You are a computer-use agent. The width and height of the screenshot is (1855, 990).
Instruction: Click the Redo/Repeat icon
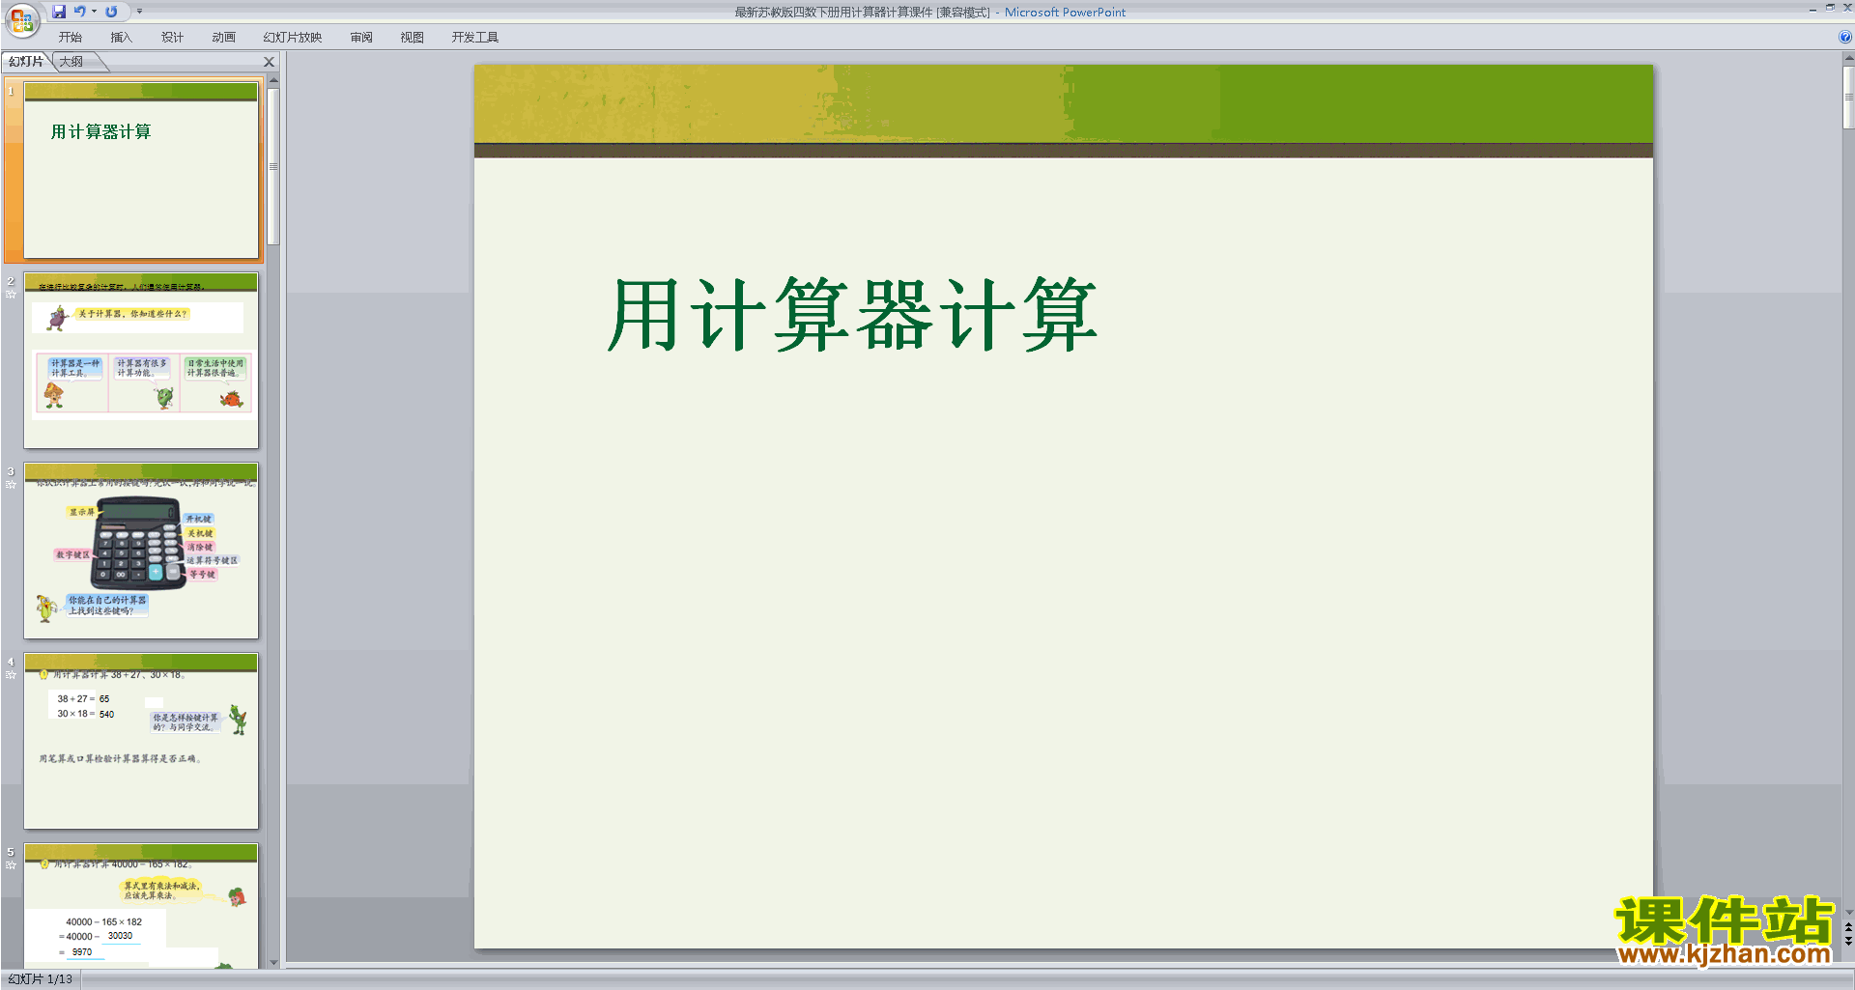111,12
